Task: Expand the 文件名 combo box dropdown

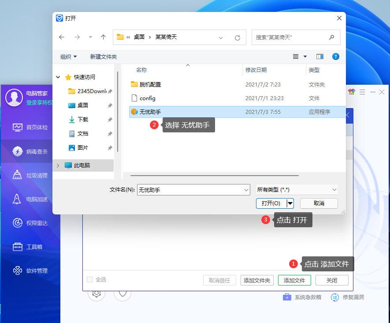Action: [x=246, y=190]
